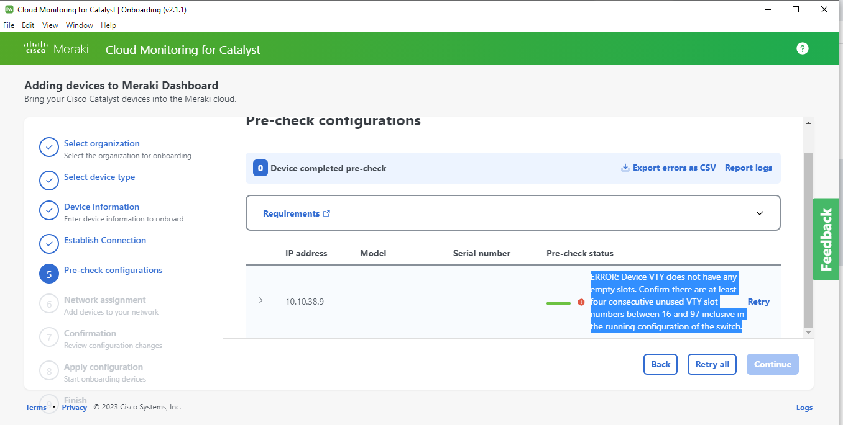This screenshot has height=425, width=843.
Task: Click the step 6 circle for Network assignment
Action: click(49, 303)
